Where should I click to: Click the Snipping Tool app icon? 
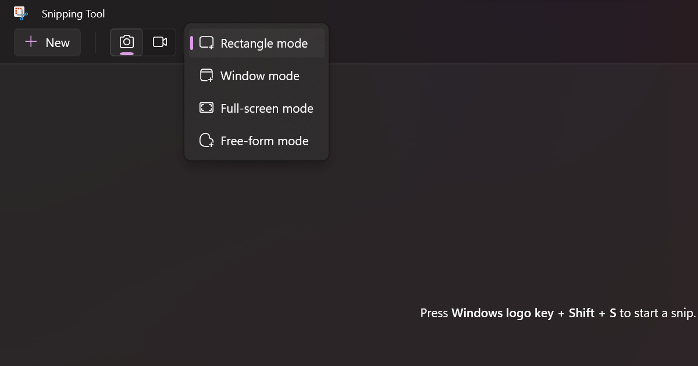click(x=21, y=13)
